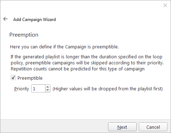The width and height of the screenshot is (171, 133).
Task: Close the Add Campaign Wizard window
Action: (x=165, y=5)
